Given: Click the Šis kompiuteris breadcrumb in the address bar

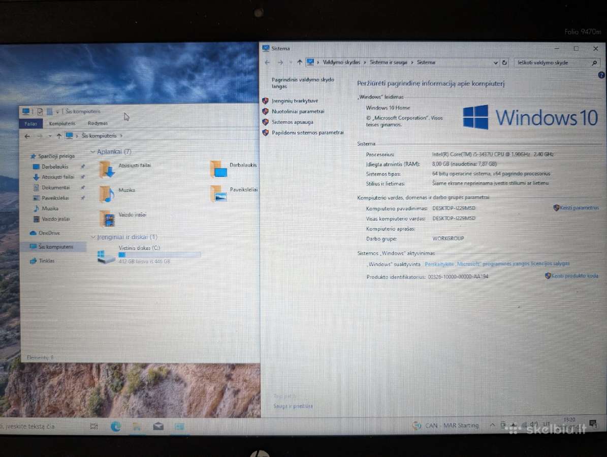Looking at the screenshot, I should point(99,136).
